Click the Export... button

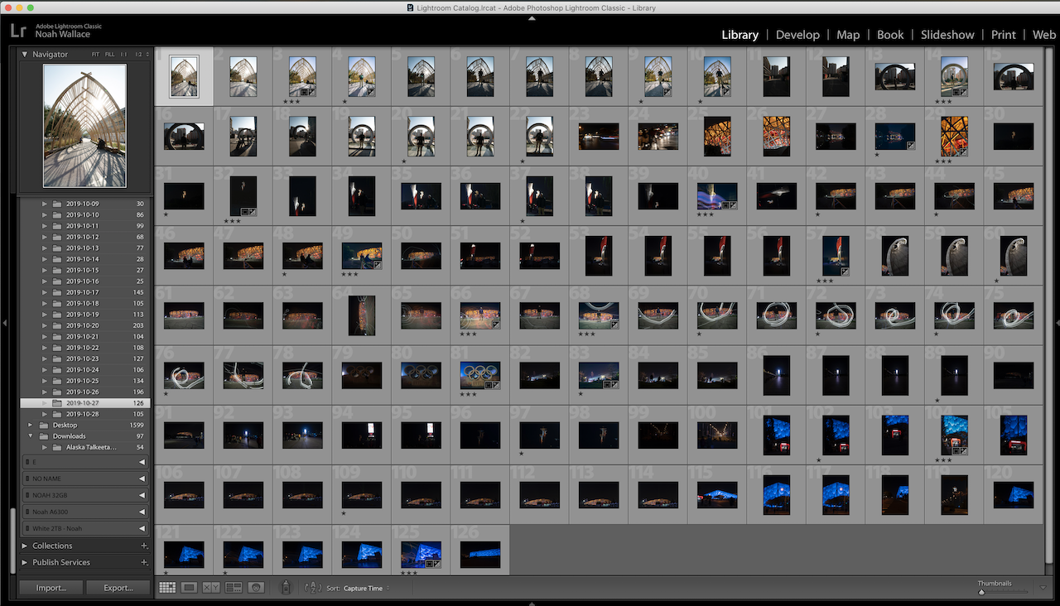(x=118, y=588)
